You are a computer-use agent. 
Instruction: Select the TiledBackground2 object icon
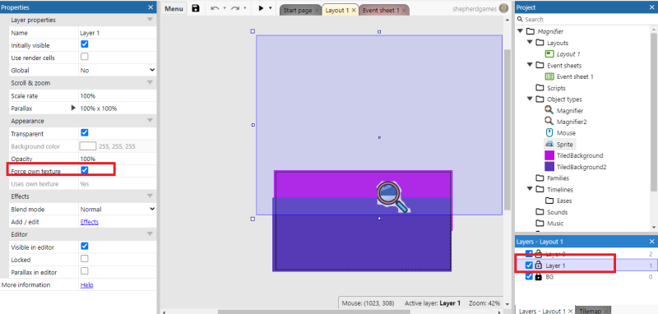coord(549,167)
